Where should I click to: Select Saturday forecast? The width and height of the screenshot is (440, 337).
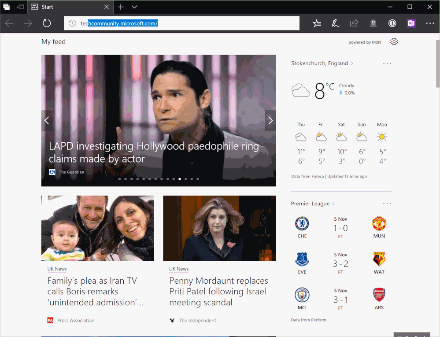tap(341, 143)
